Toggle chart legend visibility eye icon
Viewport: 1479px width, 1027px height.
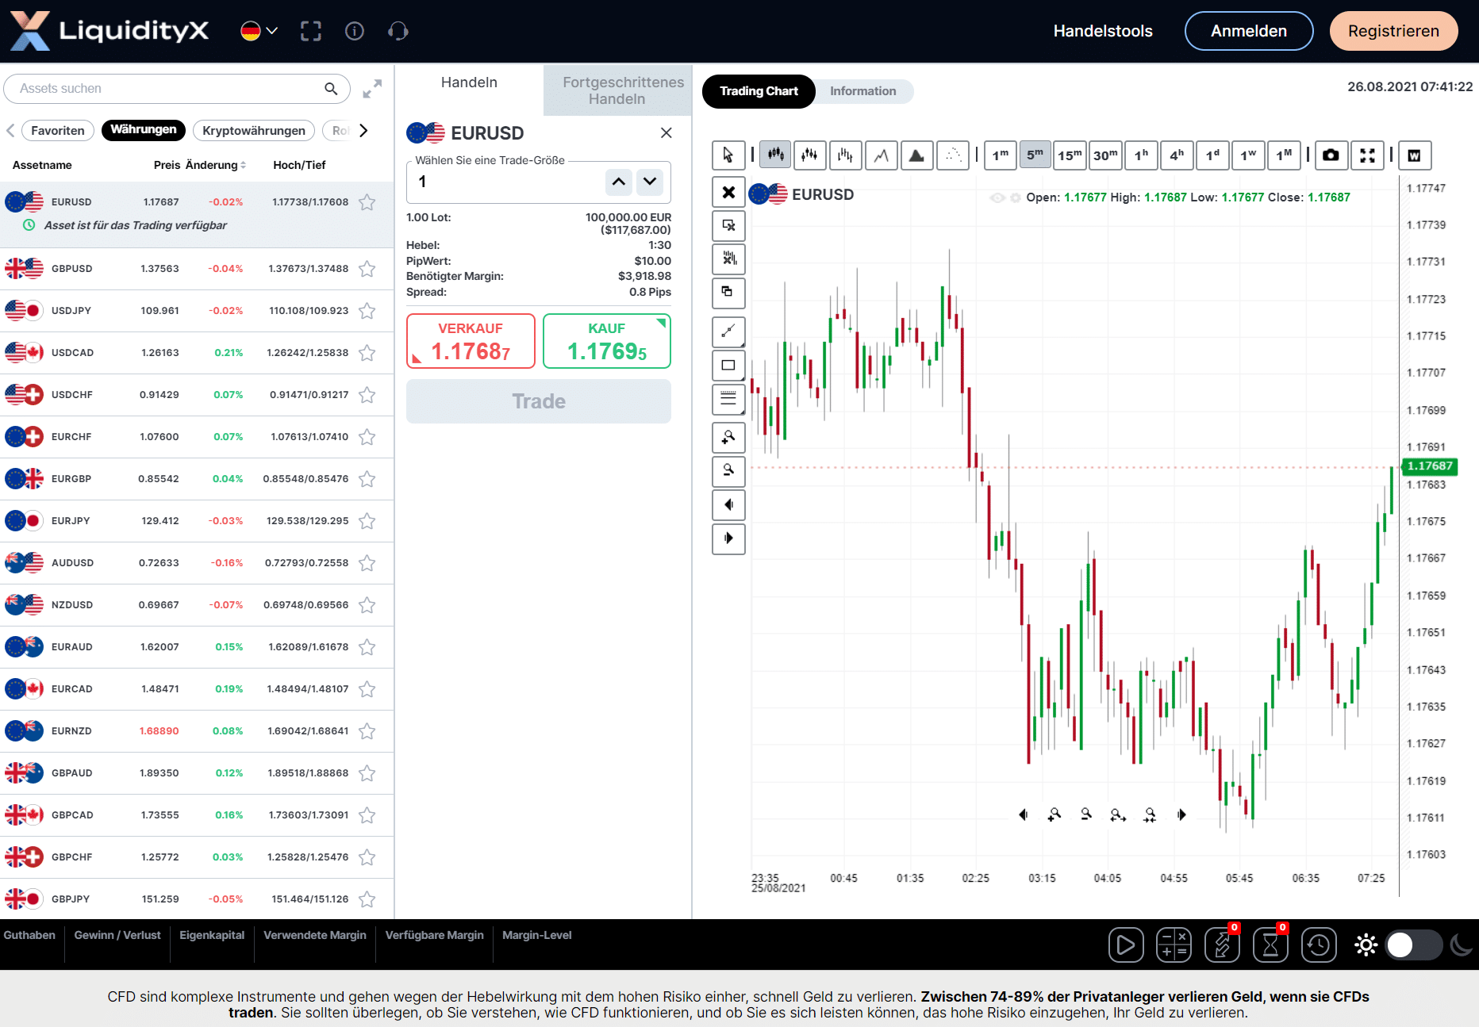pos(997,197)
